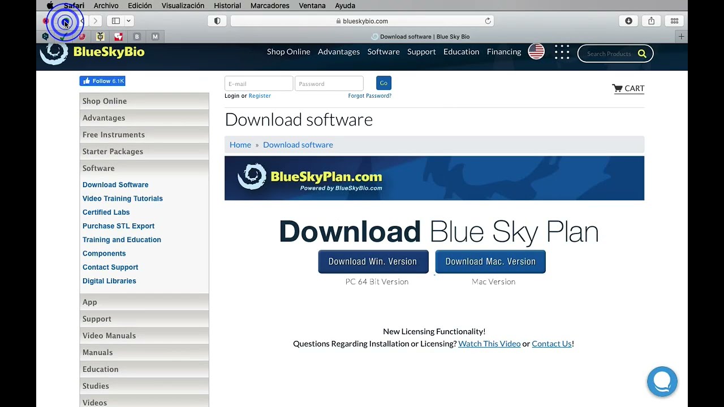
Task: Open the Archivo menu
Action: coord(106,6)
